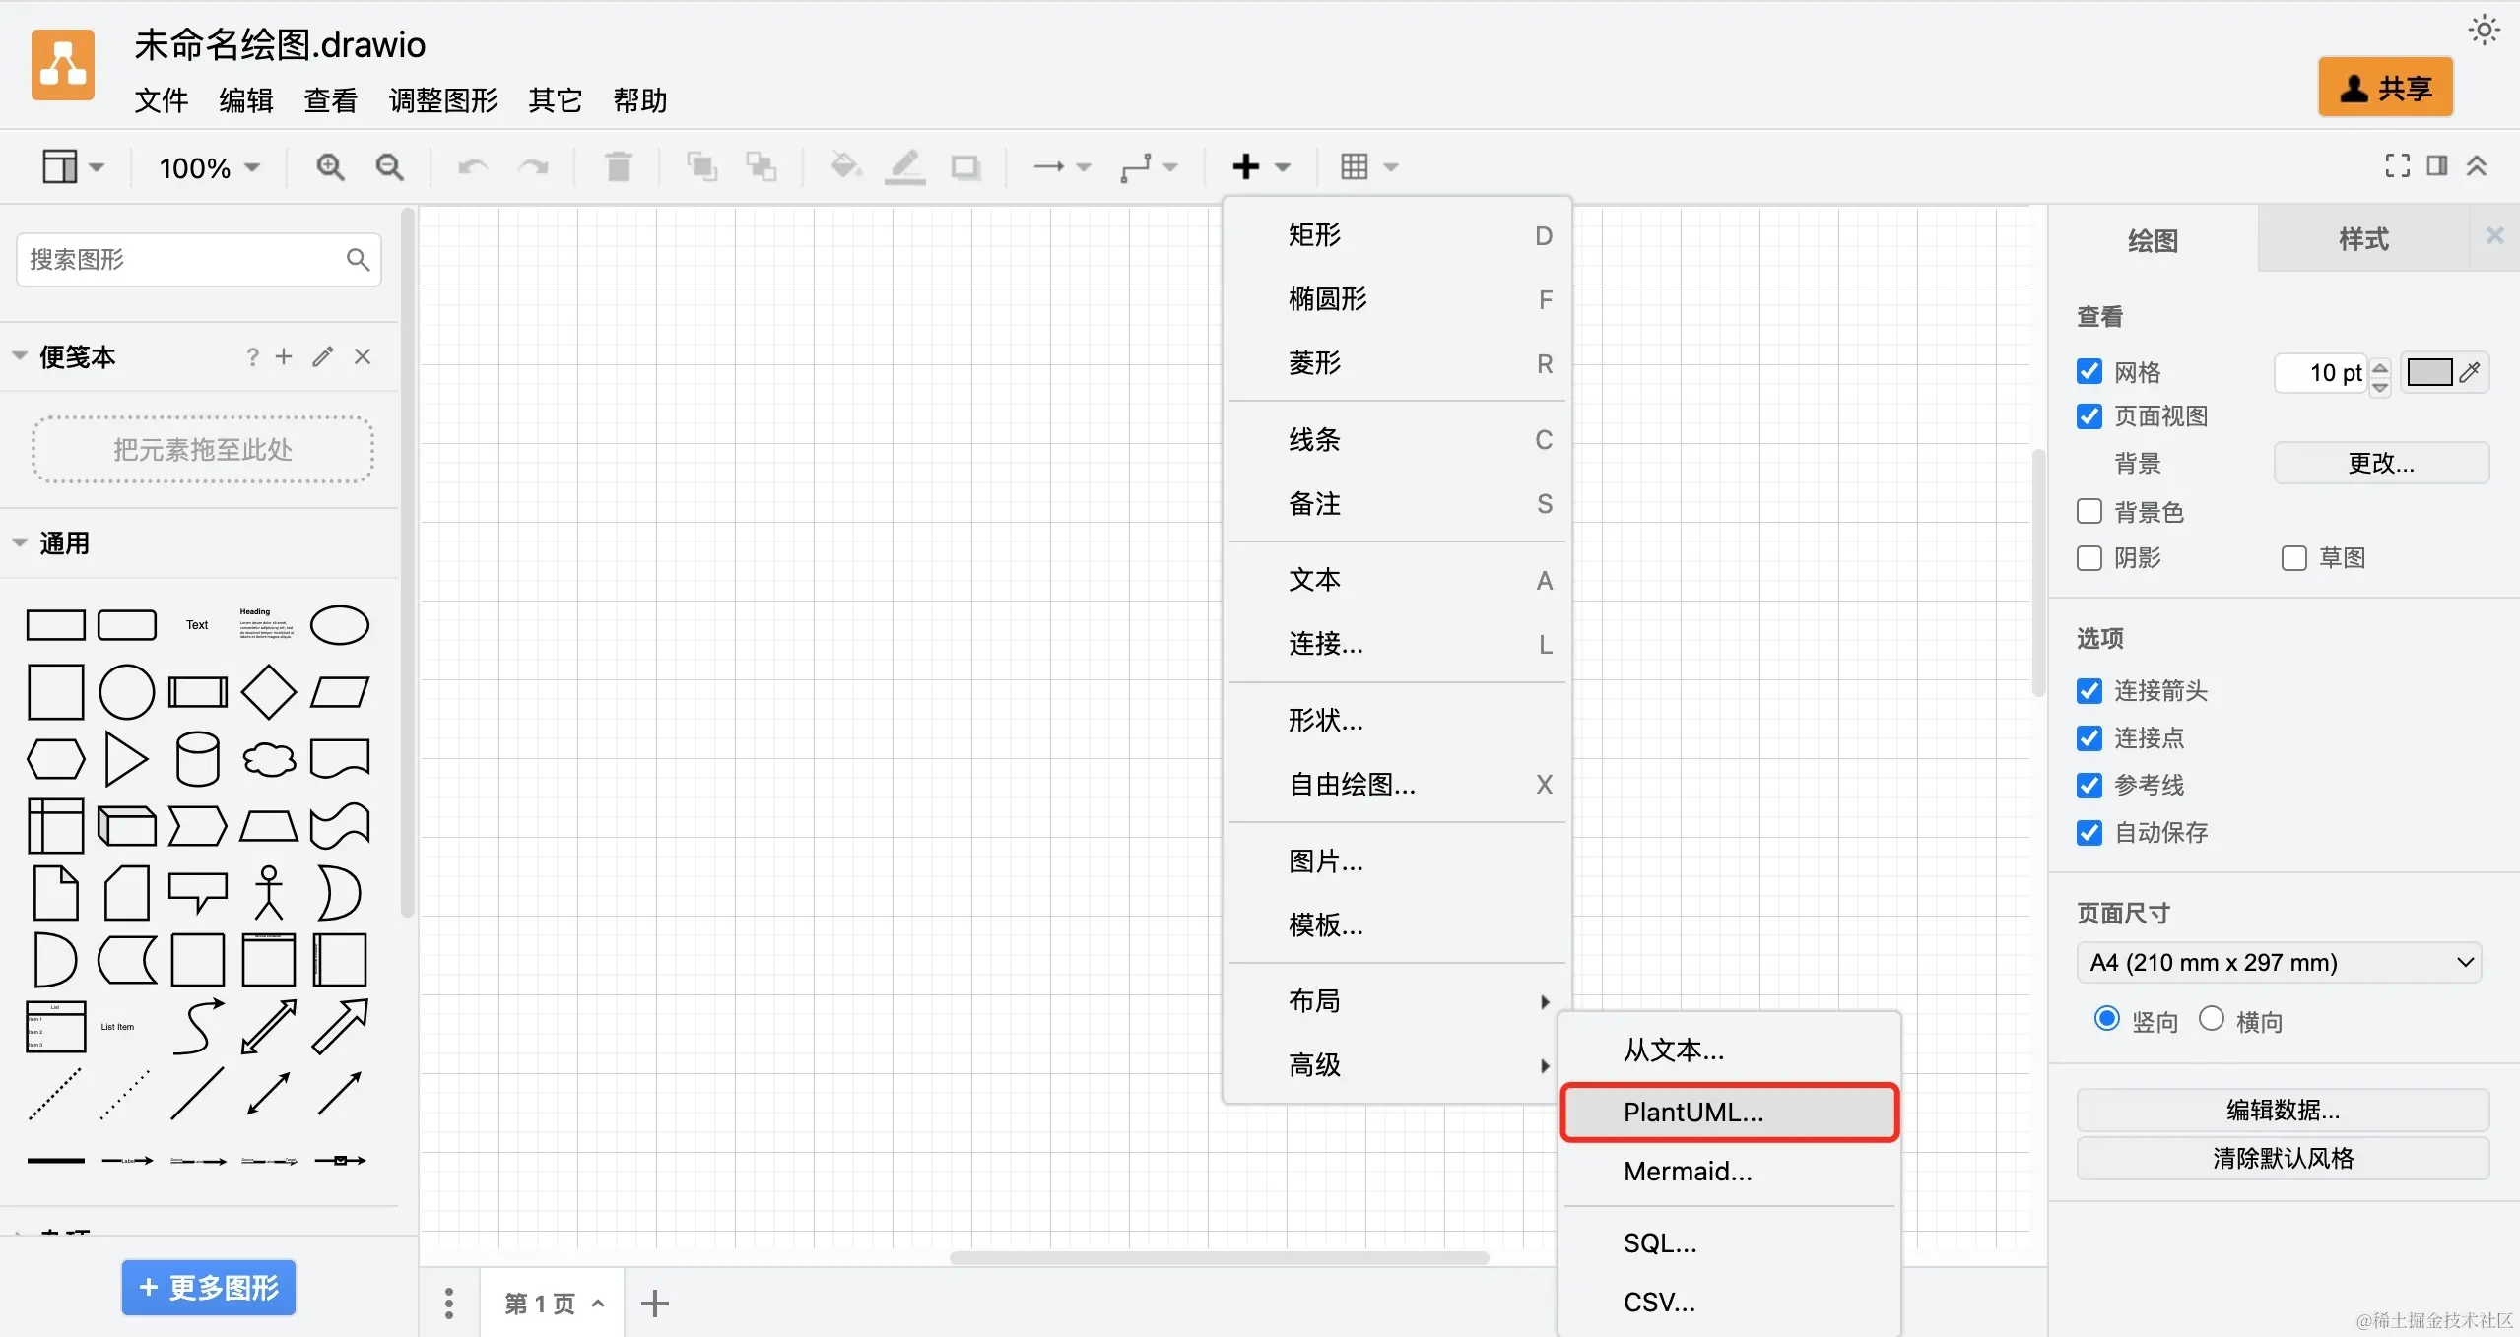Toggle the 参考线 checkbox

[2089, 786]
